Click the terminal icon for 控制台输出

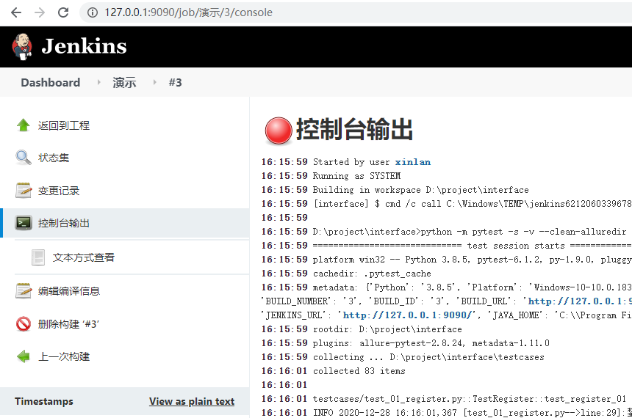point(24,222)
